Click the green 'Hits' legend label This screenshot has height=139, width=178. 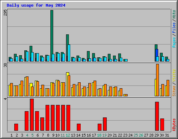coord(174,14)
